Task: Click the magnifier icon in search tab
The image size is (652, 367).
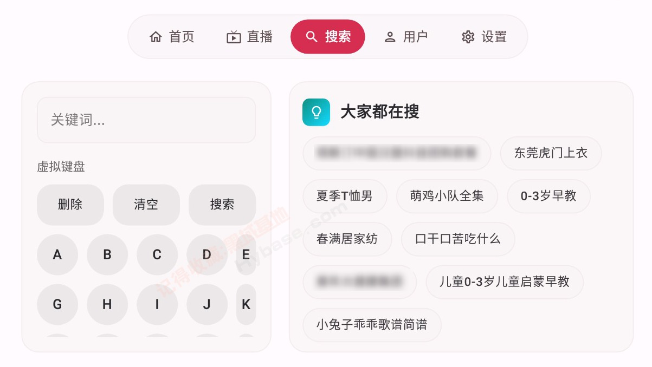Action: 312,37
